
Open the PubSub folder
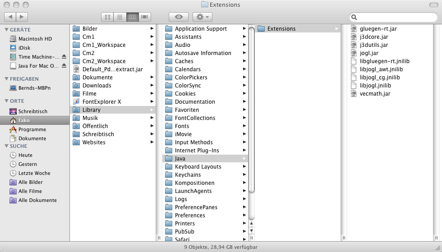pyautogui.click(x=205, y=231)
